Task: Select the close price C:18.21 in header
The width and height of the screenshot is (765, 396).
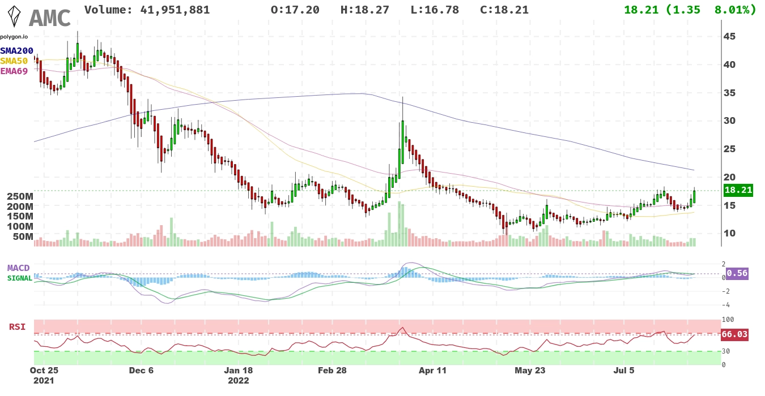Action: (x=504, y=10)
